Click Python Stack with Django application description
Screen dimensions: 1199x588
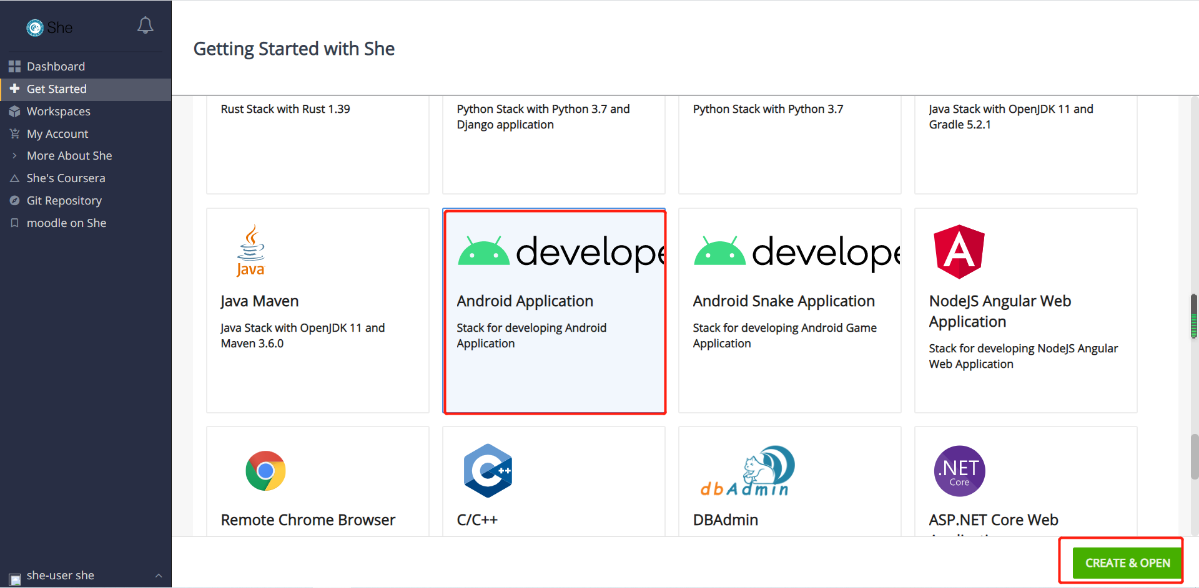tap(543, 117)
